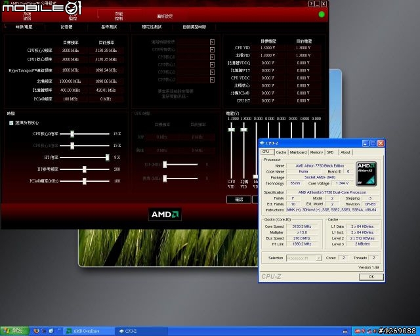Click the HT 倍率 slider handle
Screen dimensions: 420x336
pyautogui.click(x=108, y=157)
